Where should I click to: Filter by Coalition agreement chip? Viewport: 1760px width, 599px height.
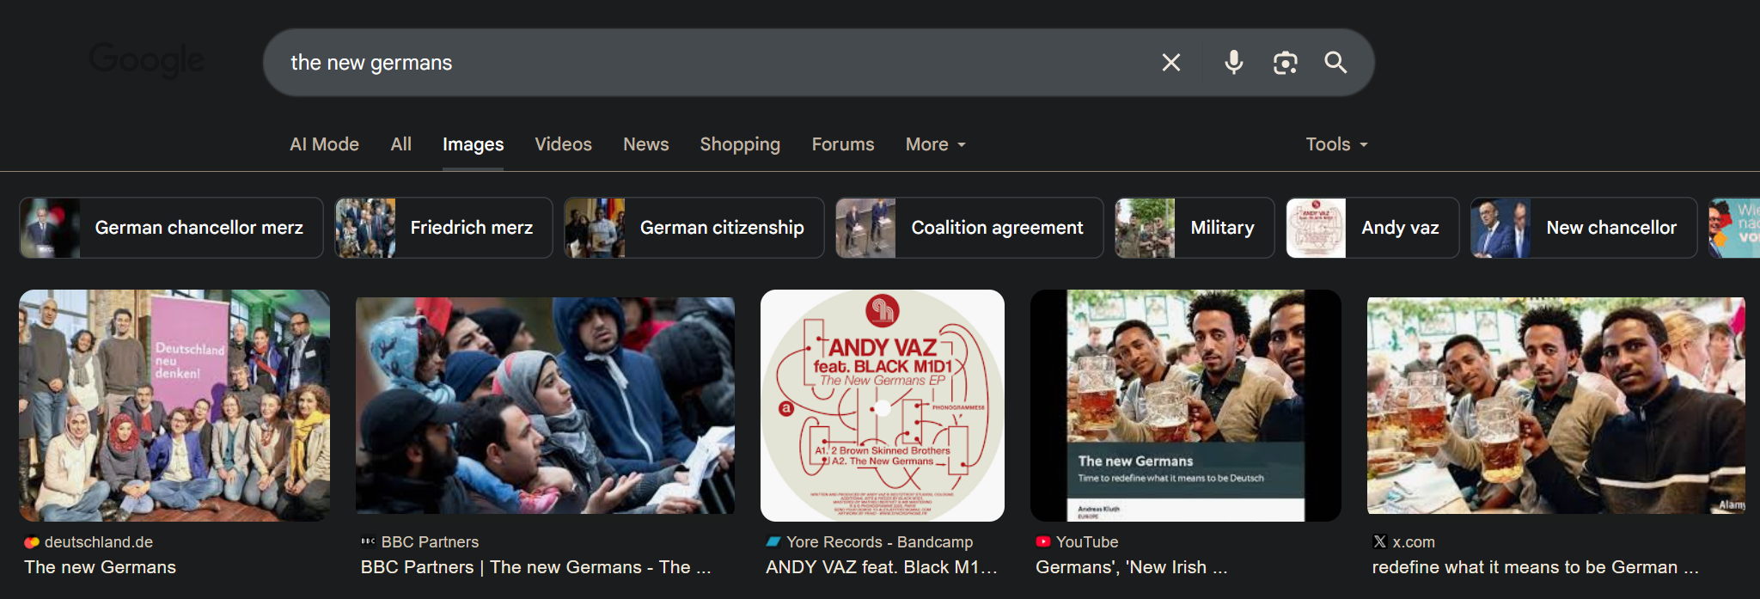969,228
